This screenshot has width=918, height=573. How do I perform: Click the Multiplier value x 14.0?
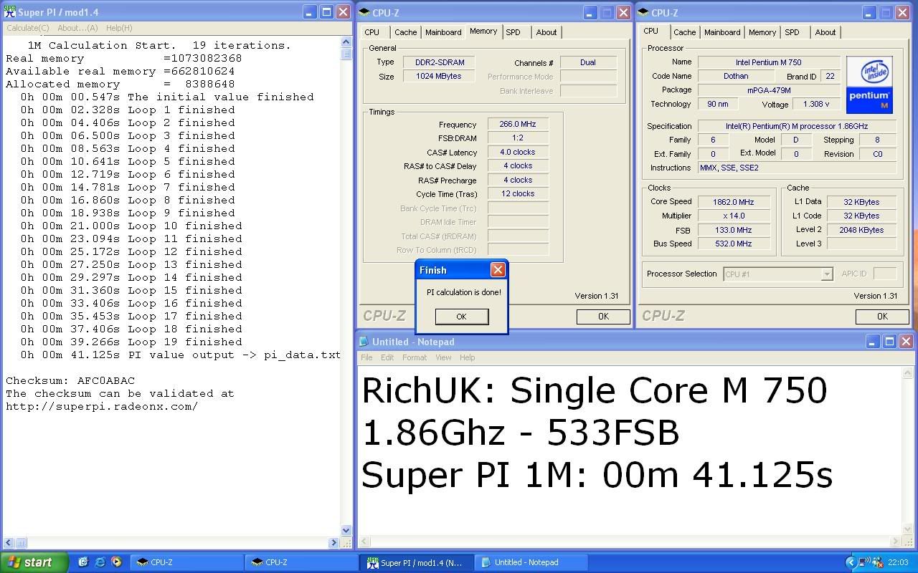[x=734, y=216]
